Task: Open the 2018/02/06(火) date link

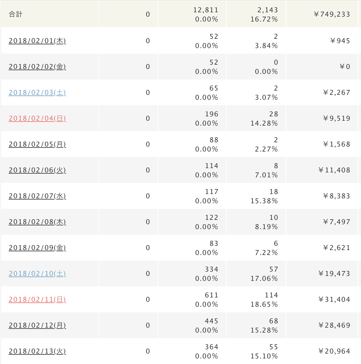Action: tap(37, 170)
